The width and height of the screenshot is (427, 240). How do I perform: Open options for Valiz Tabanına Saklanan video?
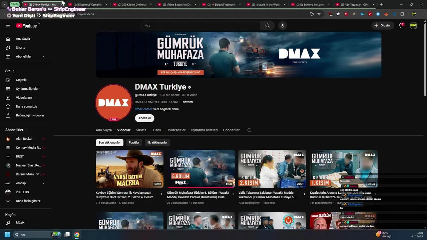[304, 193]
